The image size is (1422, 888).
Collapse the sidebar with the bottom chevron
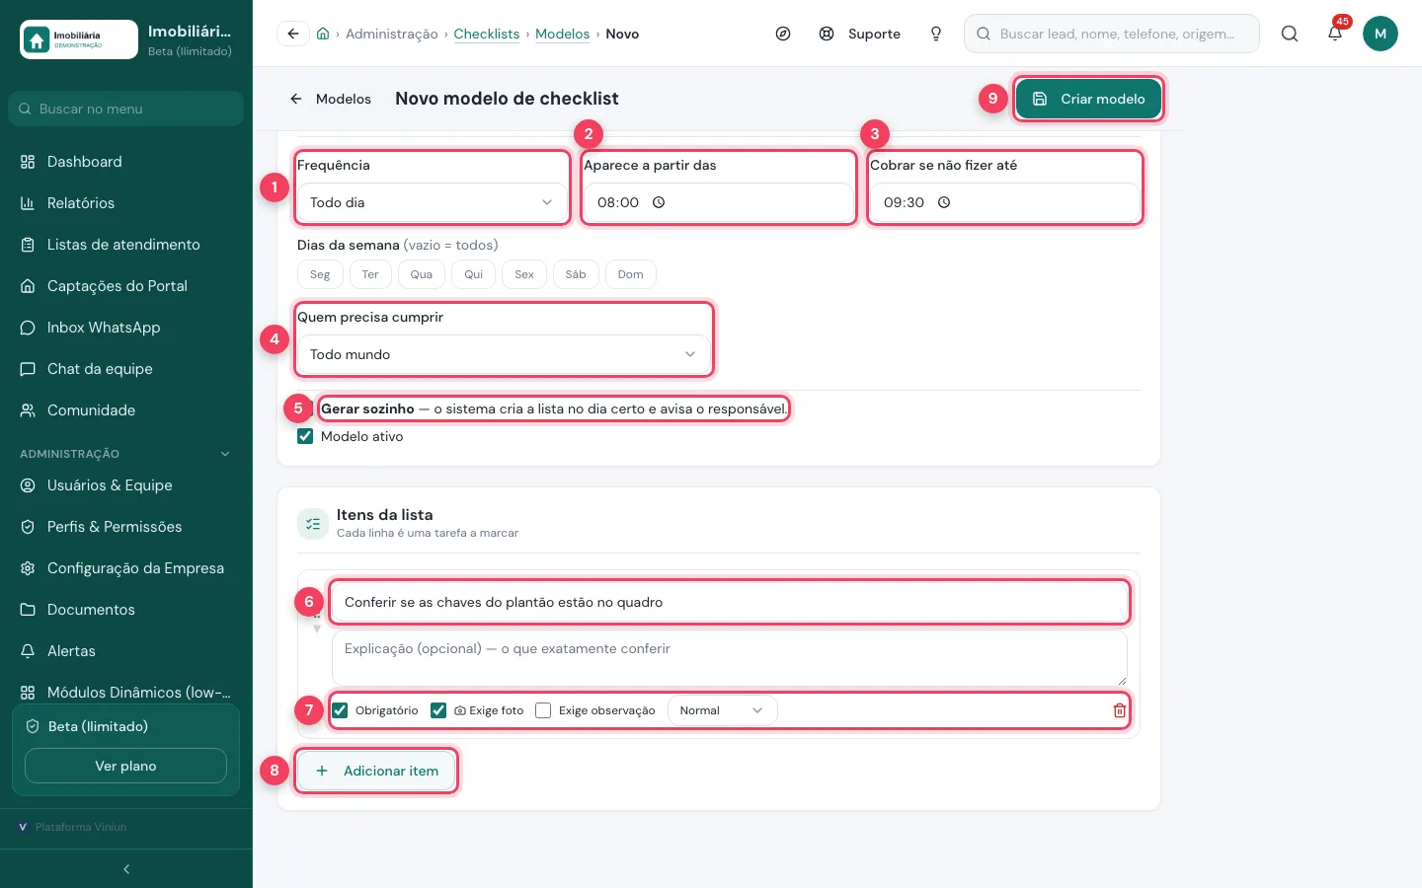126,869
